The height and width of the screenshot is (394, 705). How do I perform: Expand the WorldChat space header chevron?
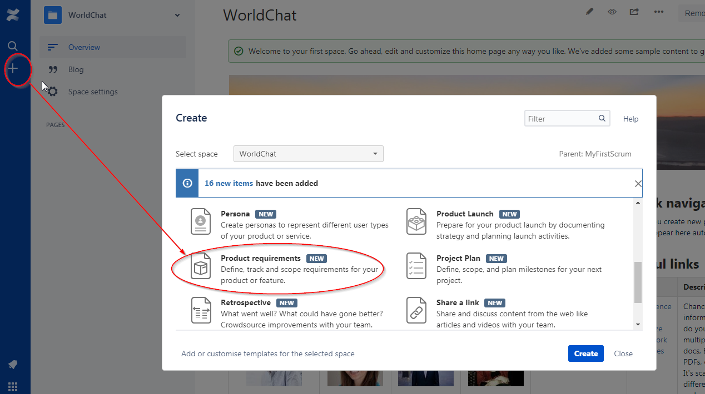click(177, 15)
